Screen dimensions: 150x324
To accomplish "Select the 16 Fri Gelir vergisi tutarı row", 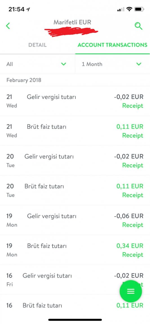I will pyautogui.click(x=75, y=280).
